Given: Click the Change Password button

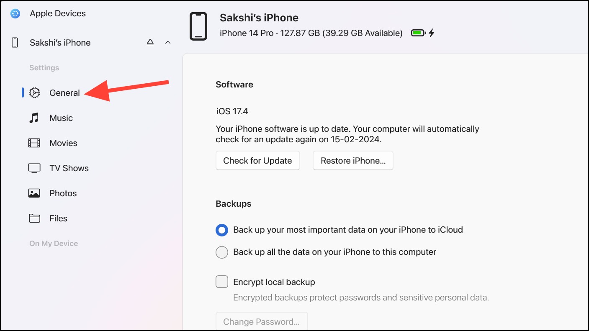Looking at the screenshot, I should click(x=262, y=321).
